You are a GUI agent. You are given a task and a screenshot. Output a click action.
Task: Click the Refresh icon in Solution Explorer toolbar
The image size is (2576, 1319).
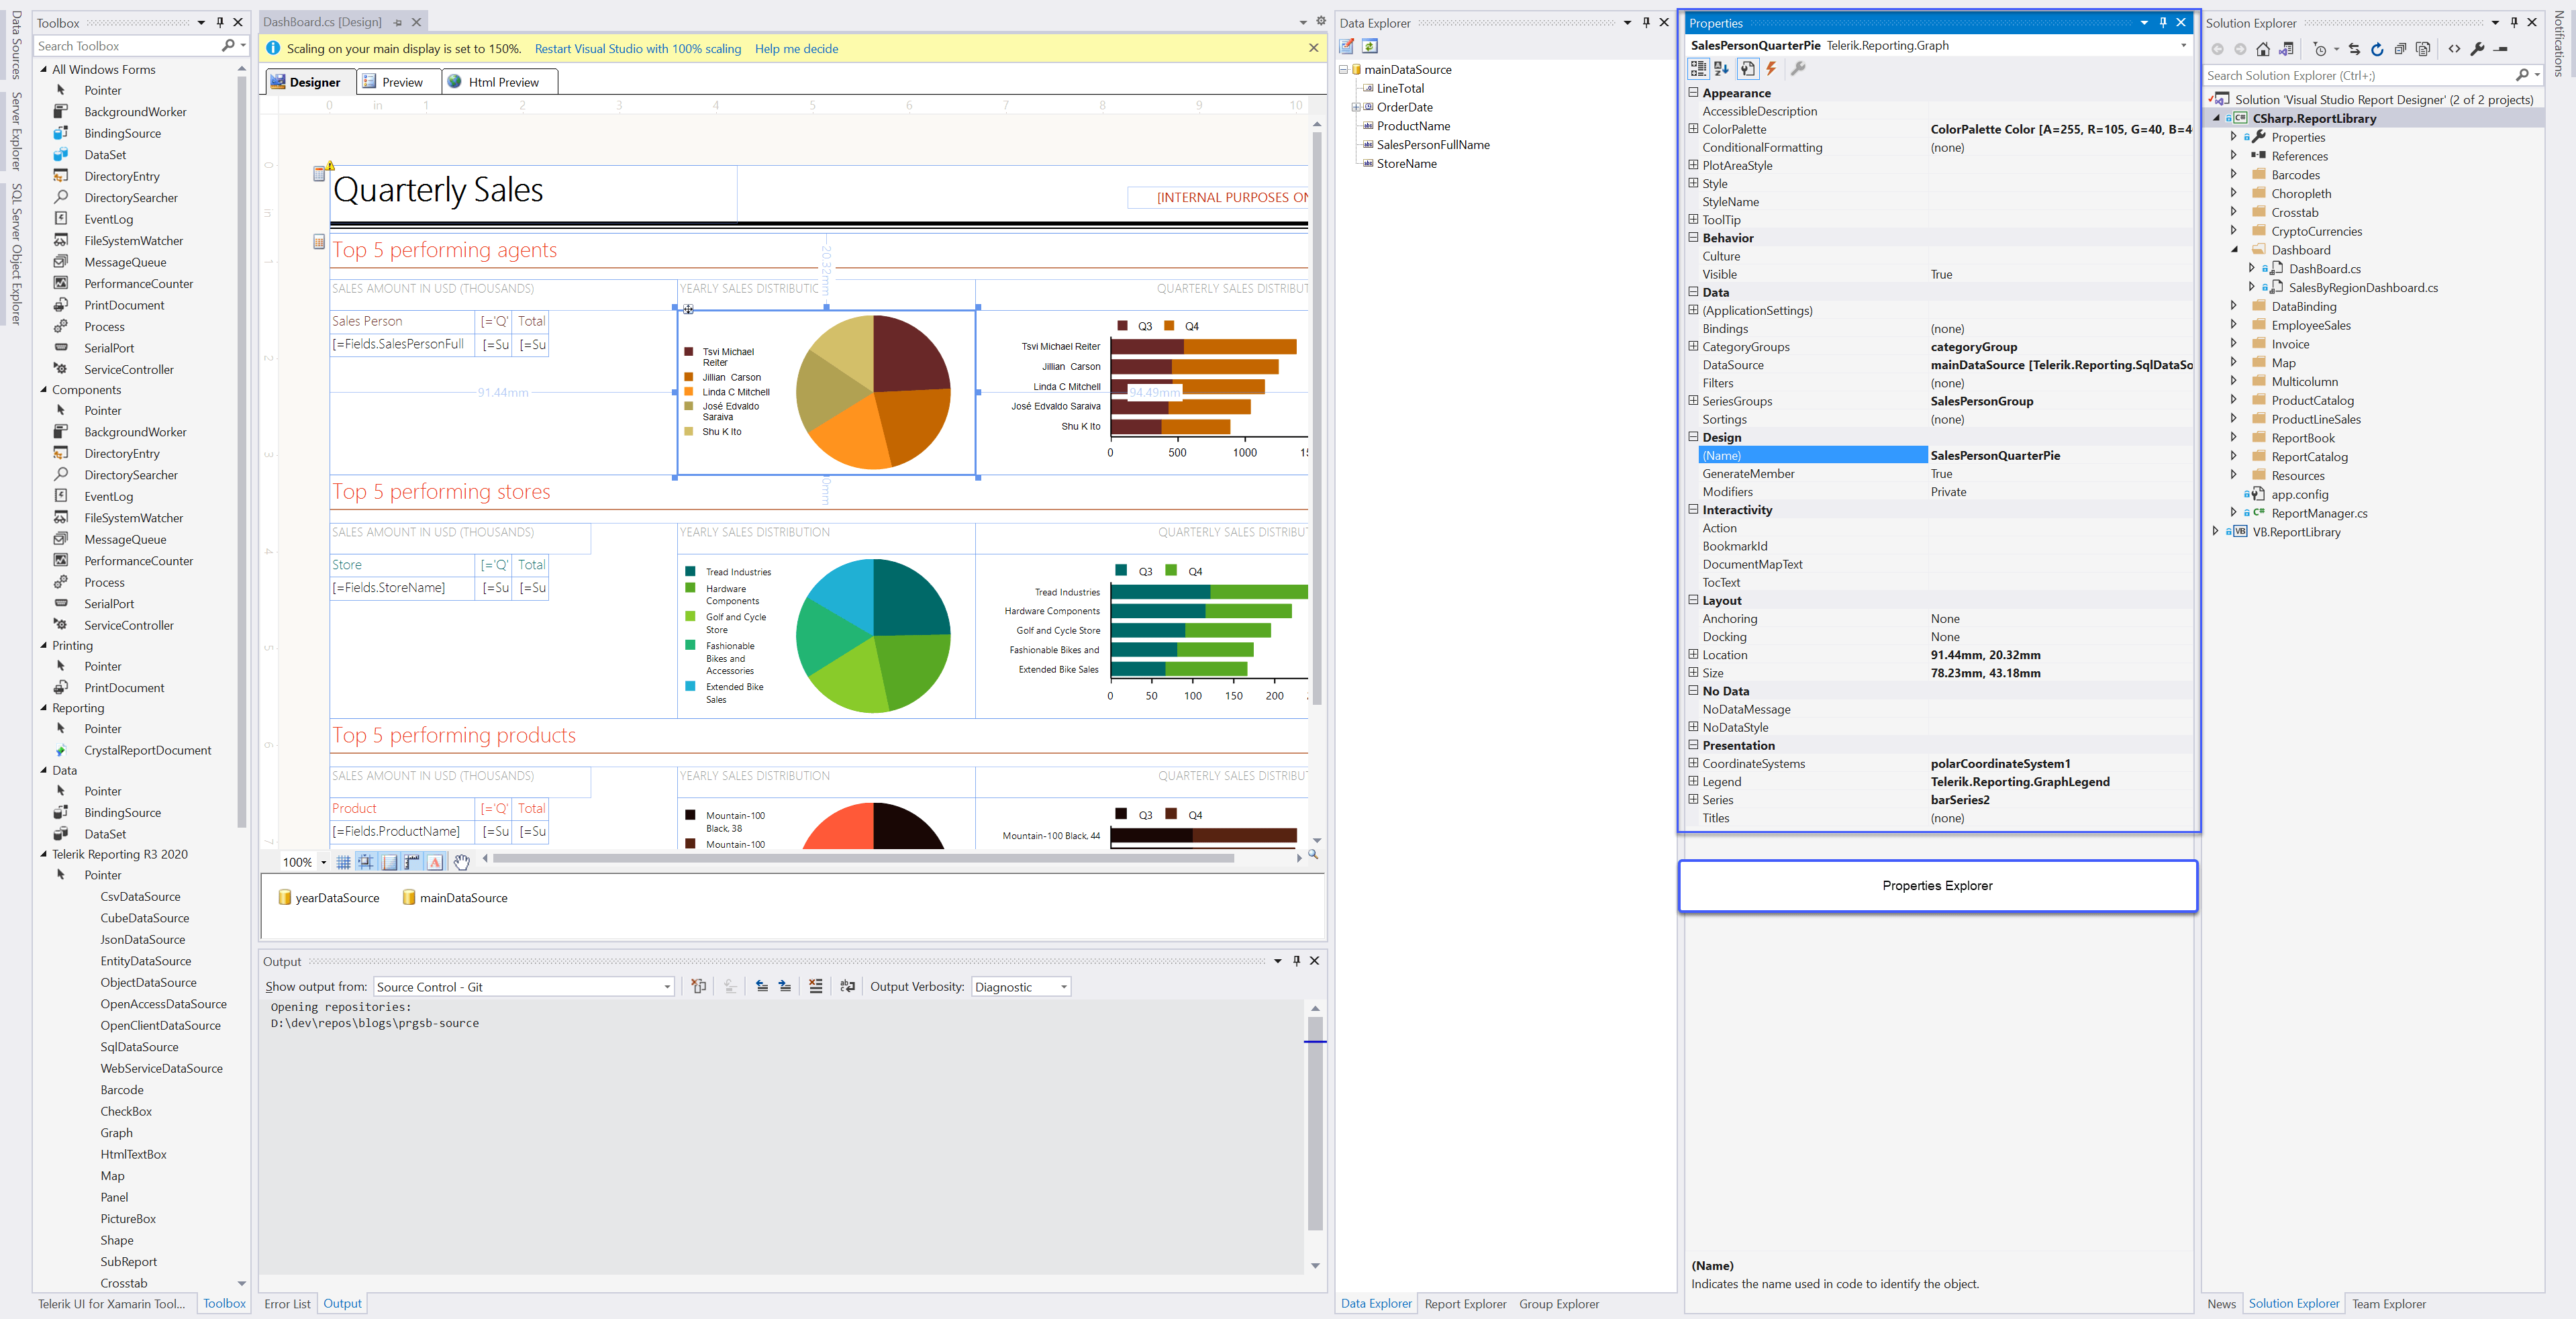pos(2378,49)
